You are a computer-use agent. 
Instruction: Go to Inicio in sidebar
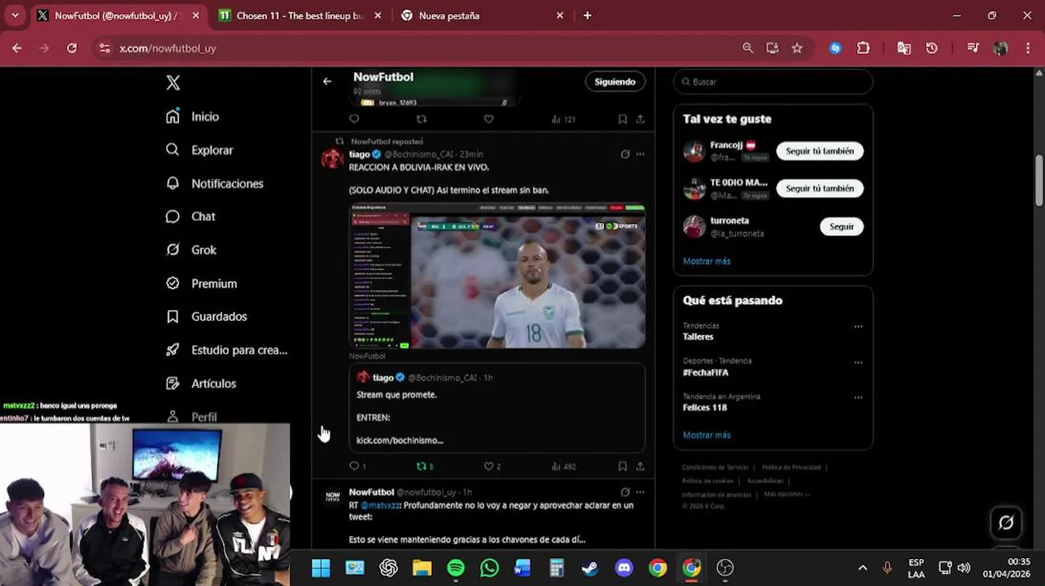click(193, 116)
